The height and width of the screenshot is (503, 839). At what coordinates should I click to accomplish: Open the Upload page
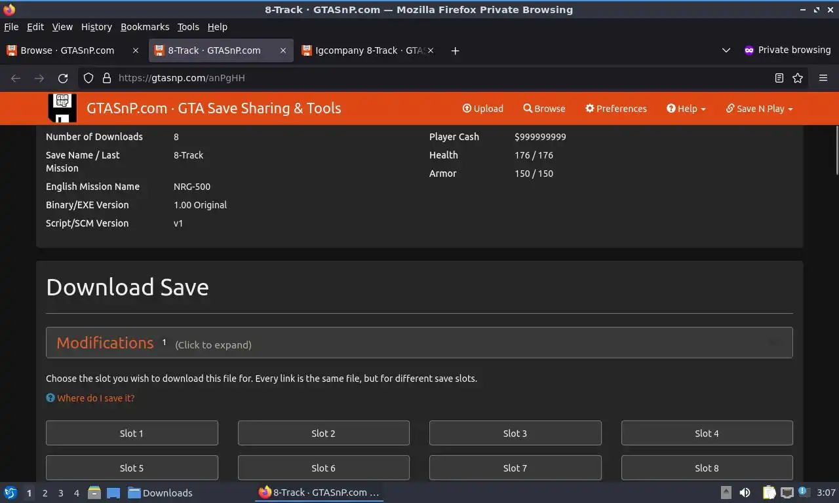483,109
